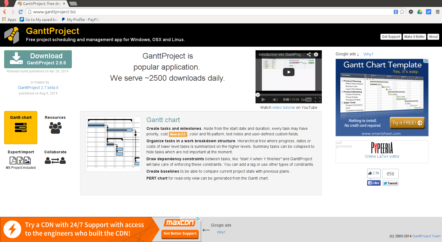Viewport: 442px width, 242px height.
Task: Click the 'New in 2.7' badge
Action: (178, 134)
